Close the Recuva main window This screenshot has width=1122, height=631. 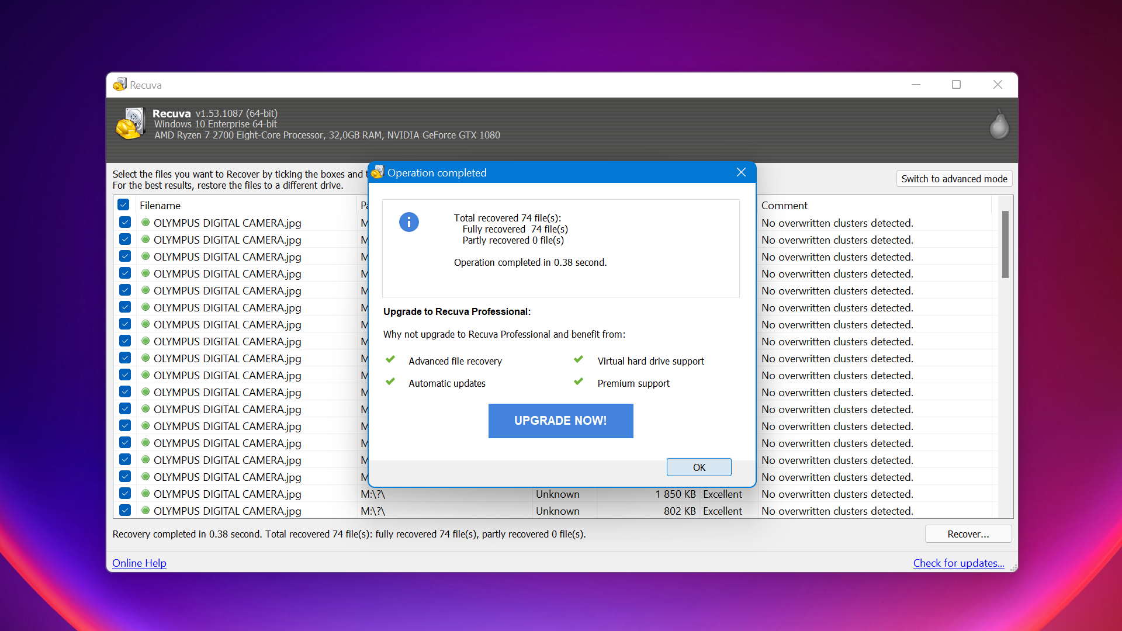click(x=998, y=85)
